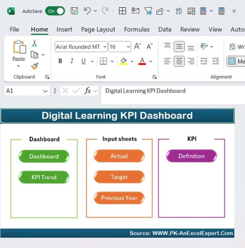Click the Share arrow icon
The width and height of the screenshot is (245, 248).
tap(160, 11)
